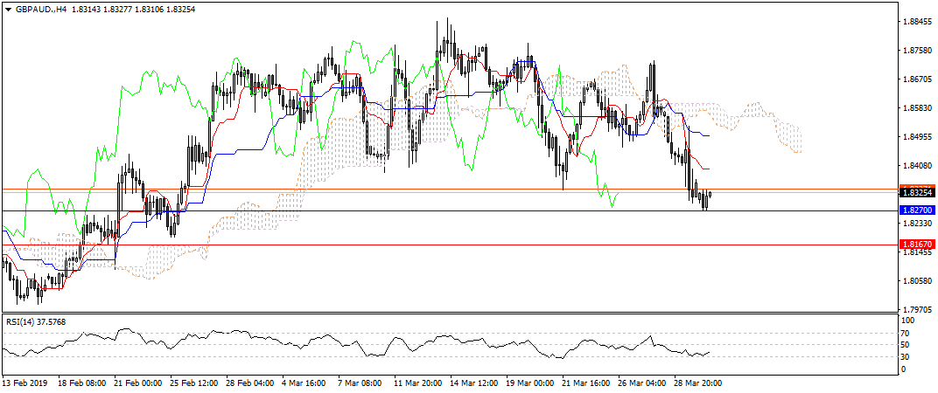Click the RSI 100 scale label

point(908,321)
